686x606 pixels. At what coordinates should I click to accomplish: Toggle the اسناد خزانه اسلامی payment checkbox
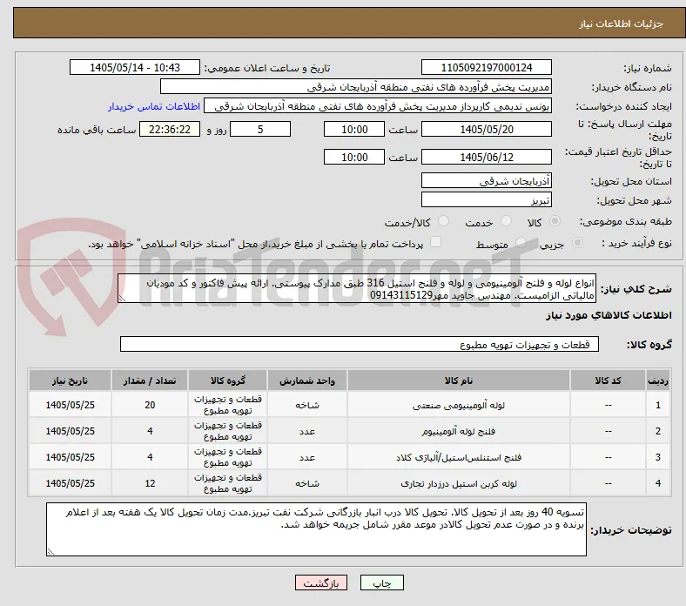click(x=436, y=241)
